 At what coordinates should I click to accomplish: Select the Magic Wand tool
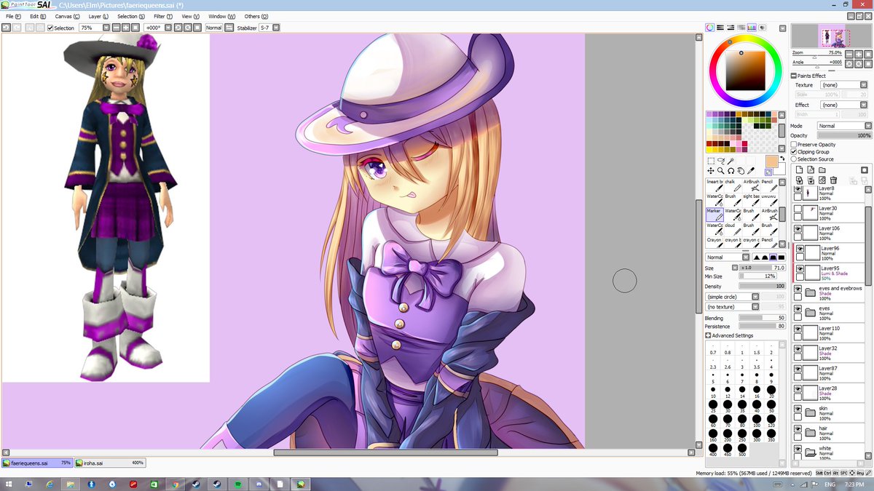(x=730, y=160)
